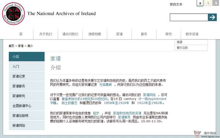This screenshot has width=220, height=138.
Task: Select 介绍 in the sidebar
Action: tap(27, 57)
